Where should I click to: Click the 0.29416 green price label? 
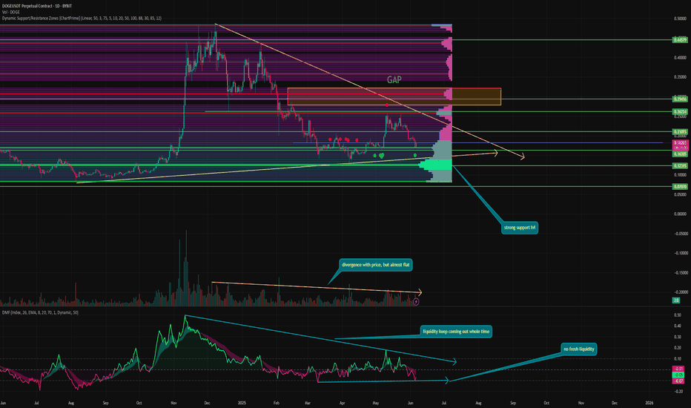point(681,99)
